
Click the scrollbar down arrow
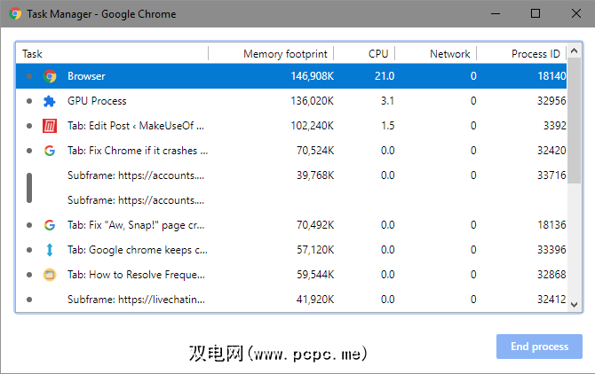[x=574, y=305]
